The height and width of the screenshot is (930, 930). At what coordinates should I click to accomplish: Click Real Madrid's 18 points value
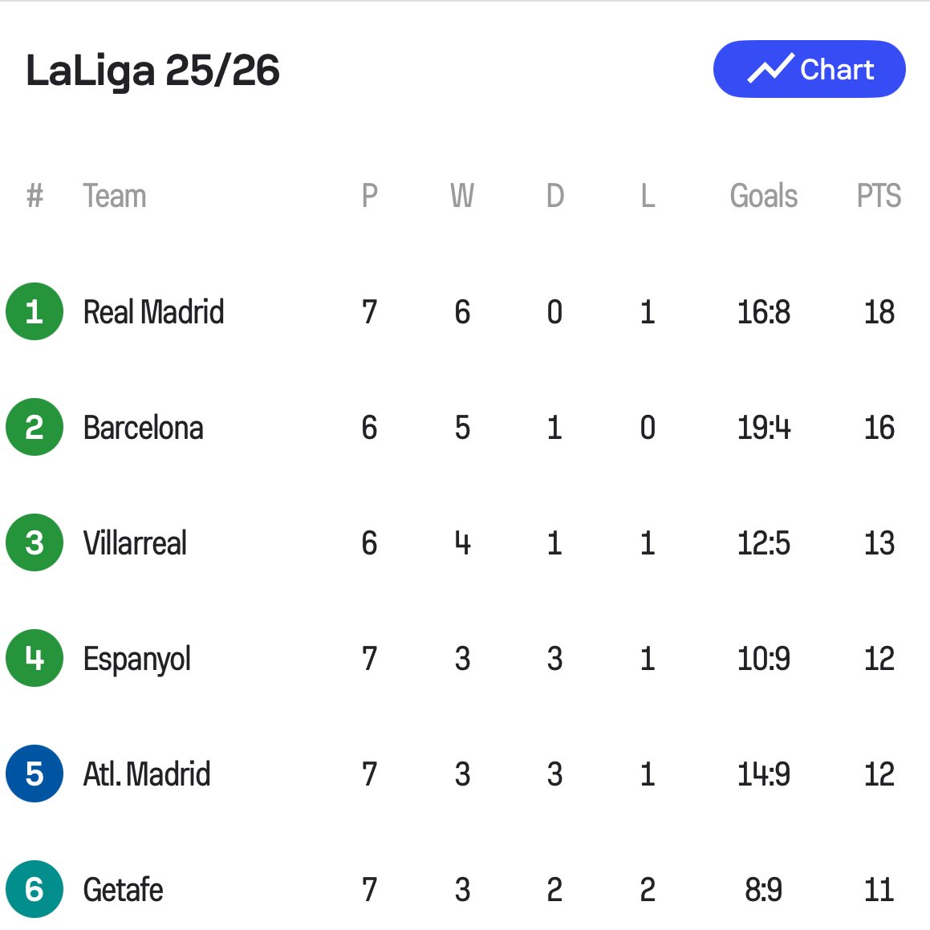[879, 312]
